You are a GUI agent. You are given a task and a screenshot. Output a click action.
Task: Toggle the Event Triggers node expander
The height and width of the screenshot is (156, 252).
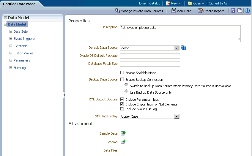click(11, 39)
